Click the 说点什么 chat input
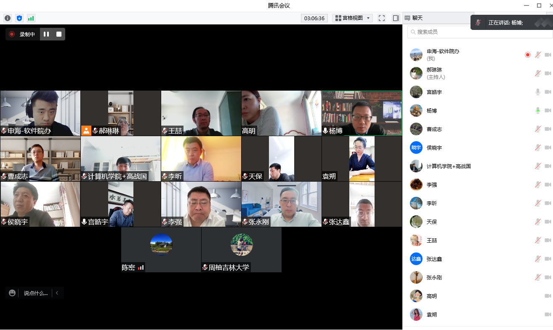 pyautogui.click(x=35, y=293)
